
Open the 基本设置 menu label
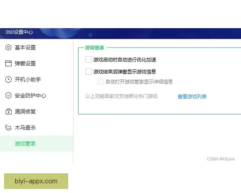(25, 47)
